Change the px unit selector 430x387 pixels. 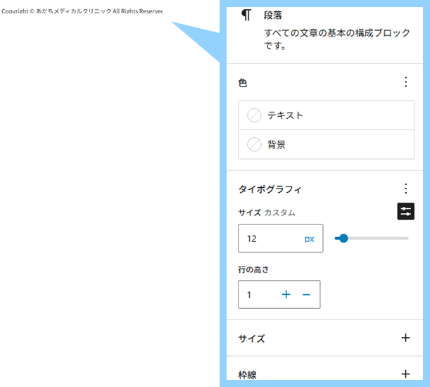click(310, 239)
